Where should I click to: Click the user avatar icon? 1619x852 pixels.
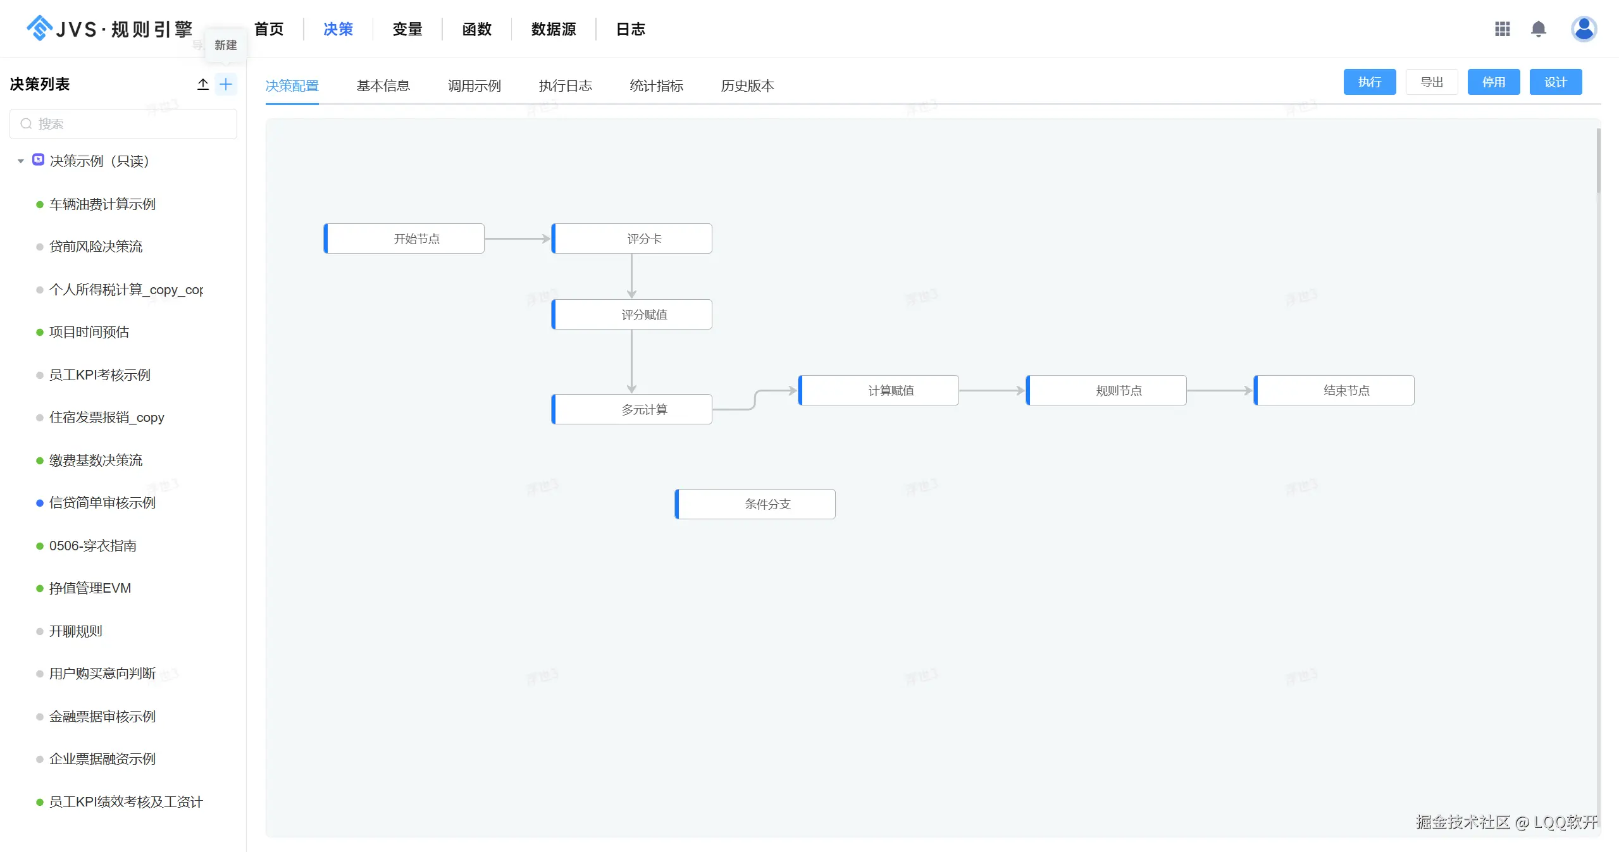(1584, 29)
